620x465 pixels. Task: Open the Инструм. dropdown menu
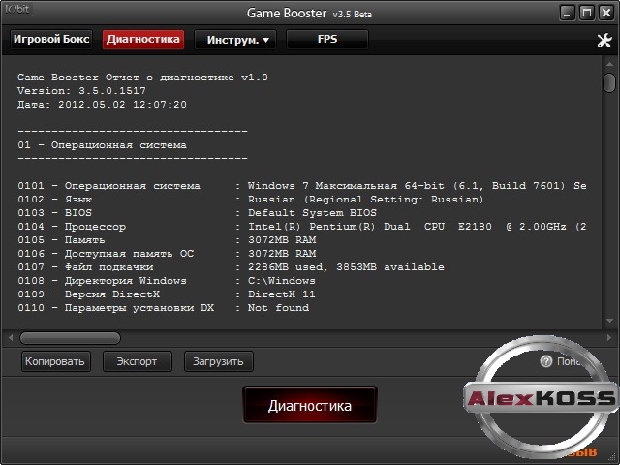[x=235, y=40]
